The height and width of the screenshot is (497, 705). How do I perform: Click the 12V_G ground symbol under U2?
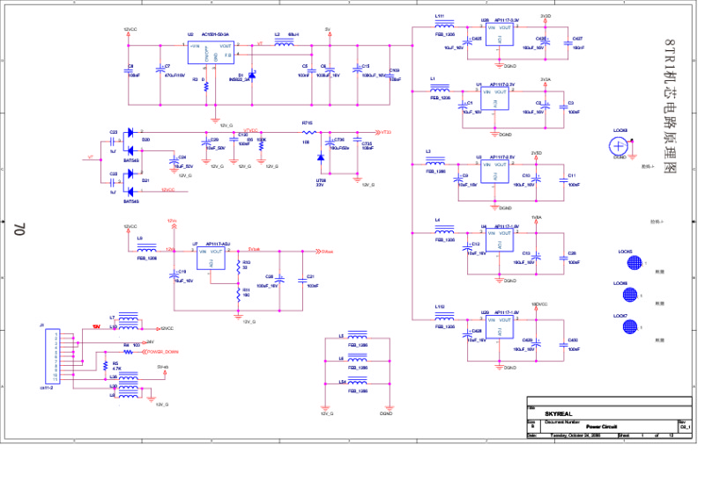pyautogui.click(x=215, y=121)
